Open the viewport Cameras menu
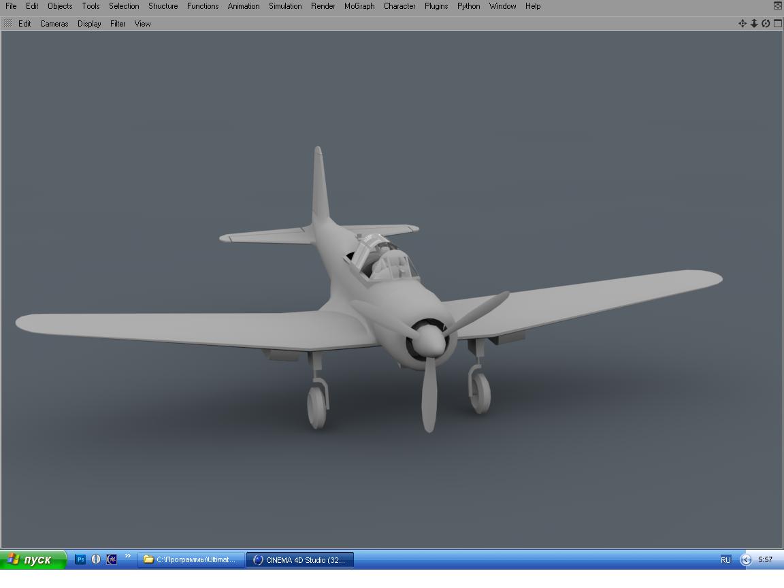The height and width of the screenshot is (588, 784). pyautogui.click(x=54, y=24)
